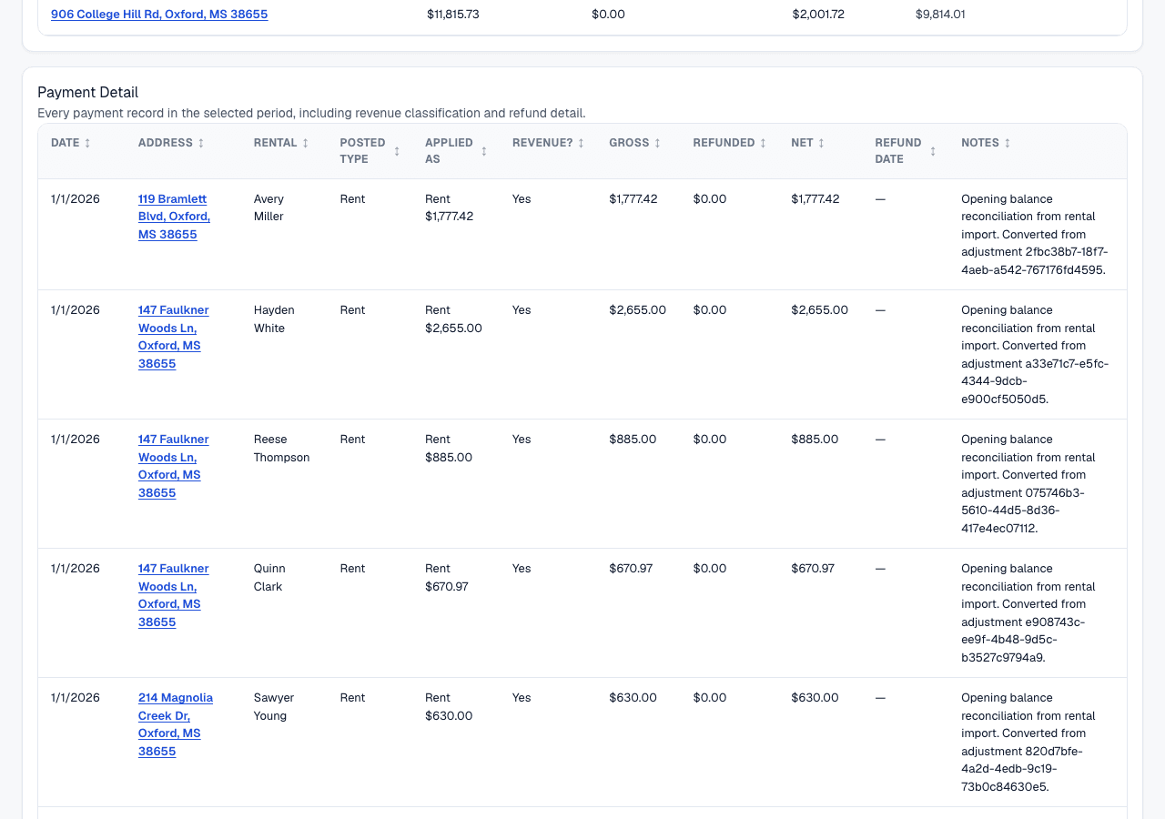Click Applied As Rent $630.00 cell
This screenshot has width=1165, height=819.
tap(449, 707)
